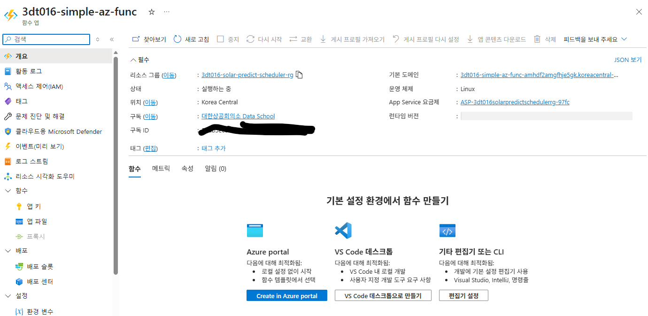Image resolution: width=648 pixels, height=316 pixels.
Task: Click 게시 프로필 가져오기 toolbar button
Action: pos(352,39)
